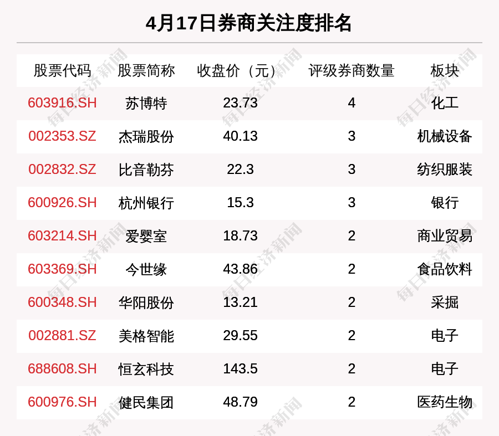Select stock code 002832.SZ
Viewport: 499px width, 436px height.
(62, 169)
